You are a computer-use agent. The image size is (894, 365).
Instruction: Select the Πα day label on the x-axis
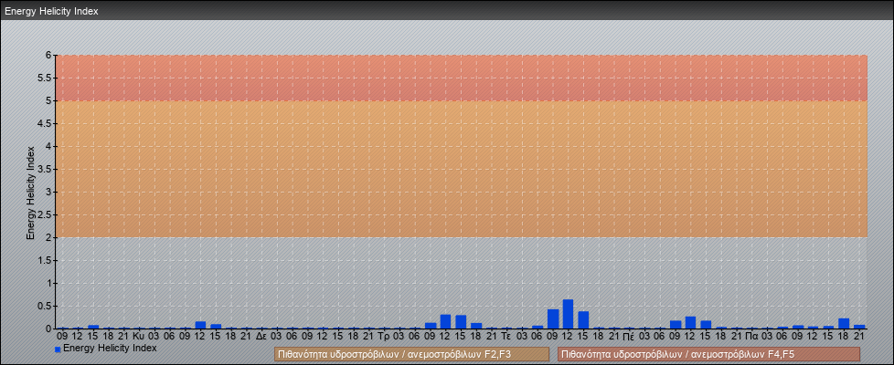(751, 337)
